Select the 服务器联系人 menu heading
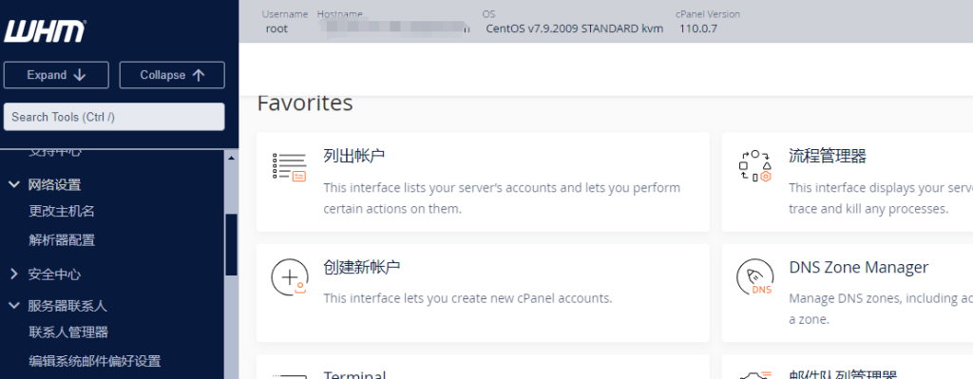The height and width of the screenshot is (379, 973). coord(67,306)
